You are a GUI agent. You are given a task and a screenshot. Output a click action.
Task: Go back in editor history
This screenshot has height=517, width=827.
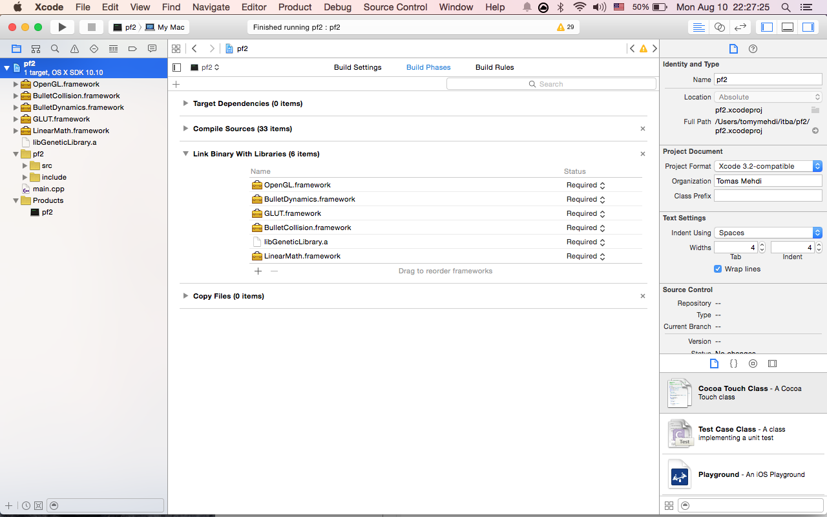pyautogui.click(x=194, y=48)
